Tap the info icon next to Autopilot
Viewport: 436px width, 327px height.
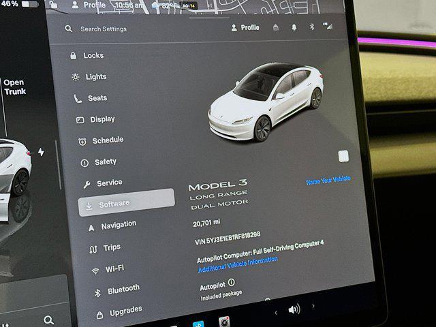click(232, 283)
